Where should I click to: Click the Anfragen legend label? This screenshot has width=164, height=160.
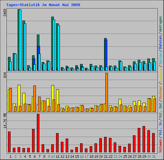[x=160, y=24]
